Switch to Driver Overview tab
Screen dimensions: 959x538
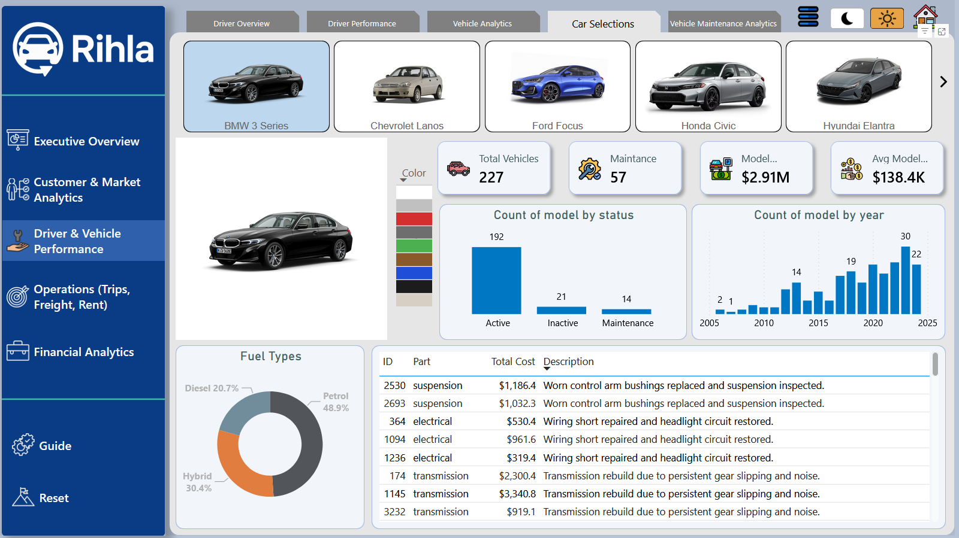click(242, 23)
